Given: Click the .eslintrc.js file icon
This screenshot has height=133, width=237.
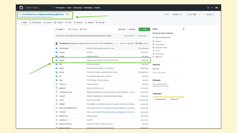Looking at the screenshot, I should (57, 84).
